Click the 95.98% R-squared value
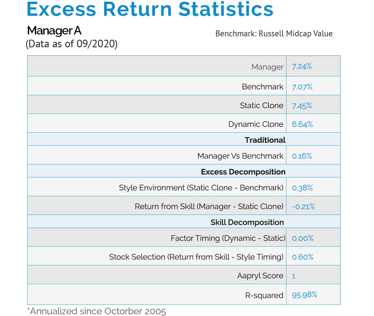Screen dimensions: 374x316 click(x=304, y=295)
